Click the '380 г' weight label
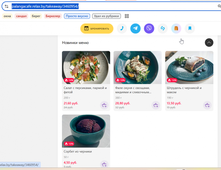The height and width of the screenshot is (170, 221). pos(118,98)
